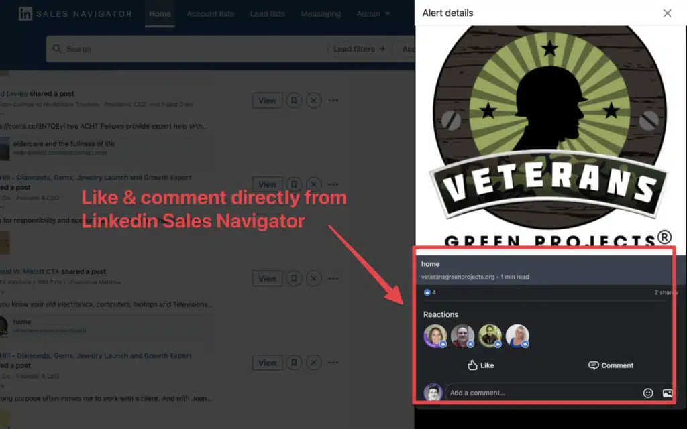Click your profile avatar beside comment box
Viewport: 687px width, 429px height.
433,393
